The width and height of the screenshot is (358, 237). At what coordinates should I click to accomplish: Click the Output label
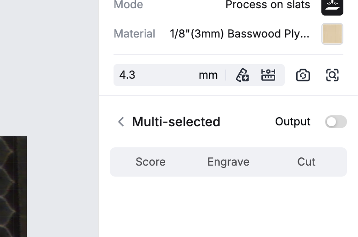tap(293, 122)
